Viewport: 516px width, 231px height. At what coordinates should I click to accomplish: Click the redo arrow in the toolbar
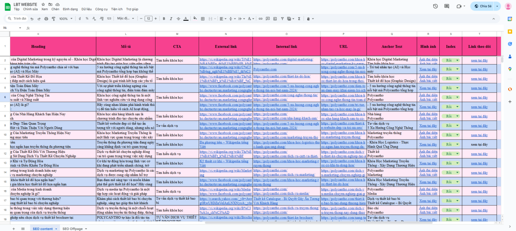[39, 18]
